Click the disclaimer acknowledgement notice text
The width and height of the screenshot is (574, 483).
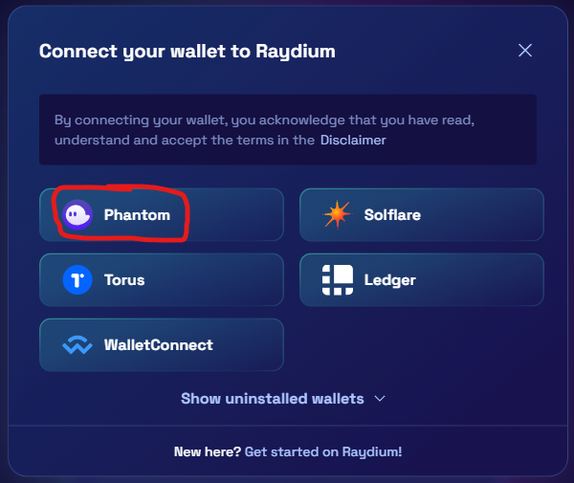point(264,130)
